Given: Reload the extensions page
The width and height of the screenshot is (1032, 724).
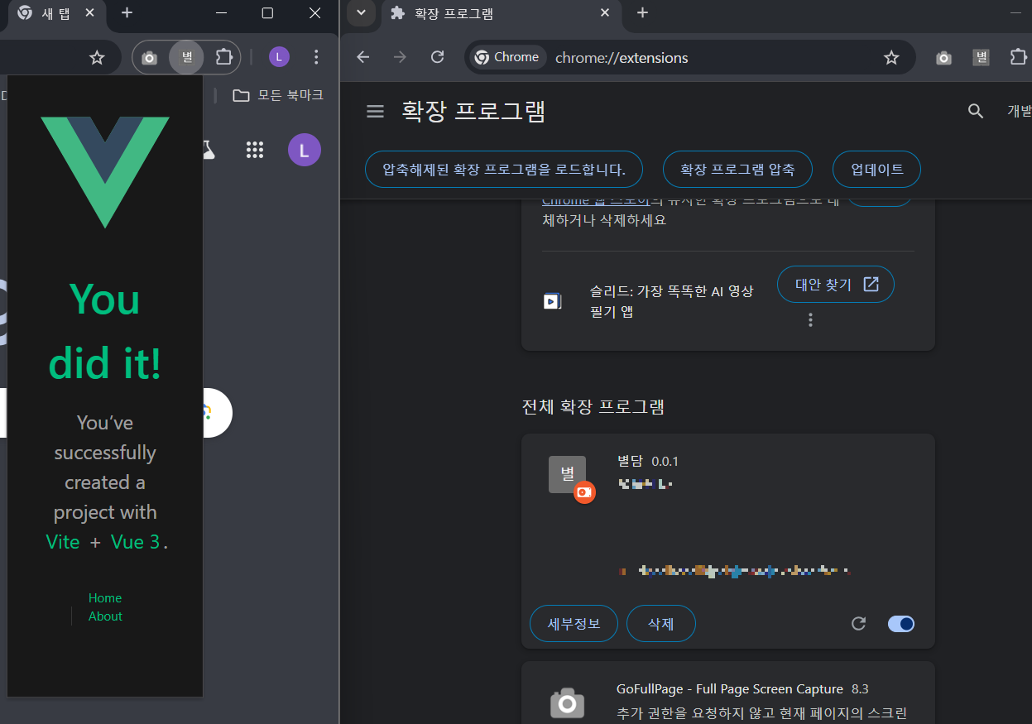Looking at the screenshot, I should click(x=438, y=57).
